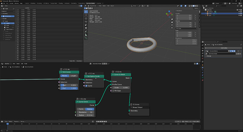Viewport: 243px width, 132px height.
Task: Select the Transform tool in viewport toolbar
Action: click(86, 28)
